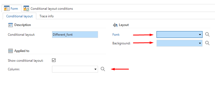This screenshot has width=215, height=102.
Task: Expand the Column dropdown arrow
Action: point(95,69)
